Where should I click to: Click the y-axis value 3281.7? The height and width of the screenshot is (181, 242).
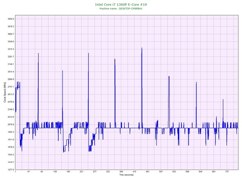point(11,56)
